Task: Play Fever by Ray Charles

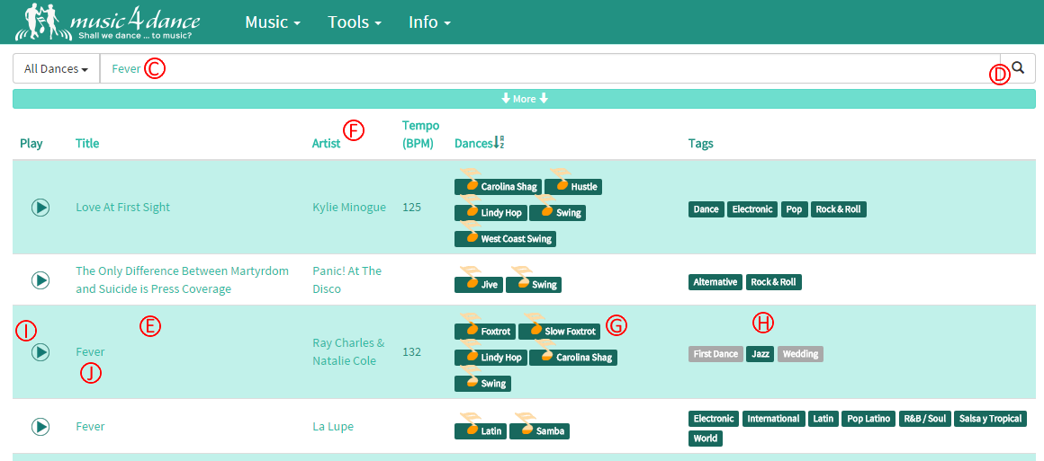Action: click(40, 352)
